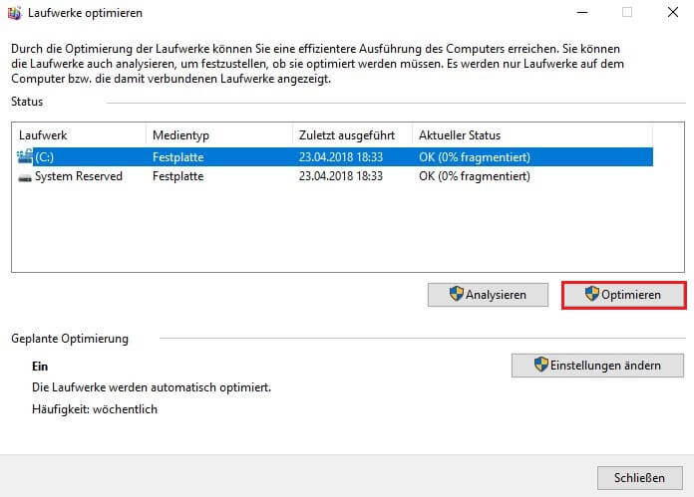The height and width of the screenshot is (497, 694).
Task: Sort by Laufwerk column header
Action: (x=80, y=135)
